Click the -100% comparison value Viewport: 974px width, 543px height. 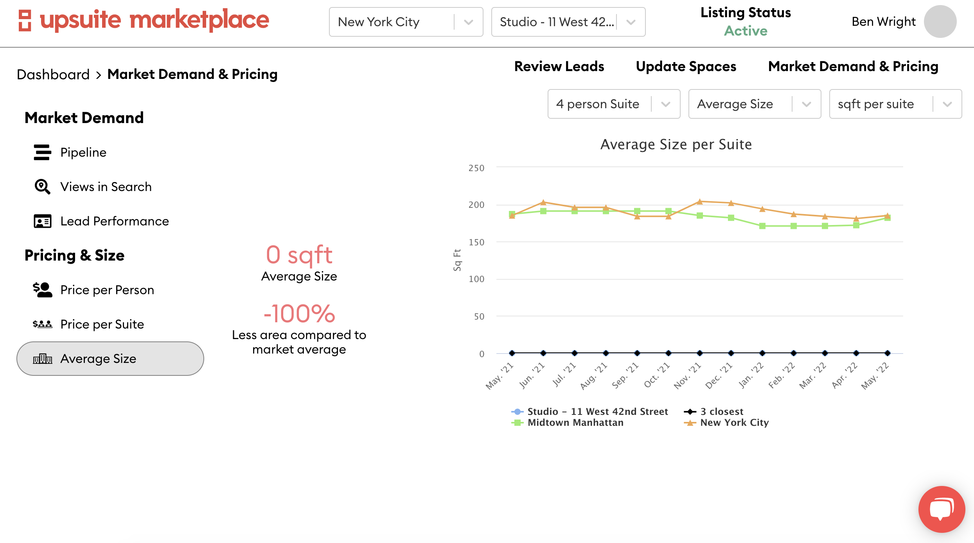(x=299, y=314)
